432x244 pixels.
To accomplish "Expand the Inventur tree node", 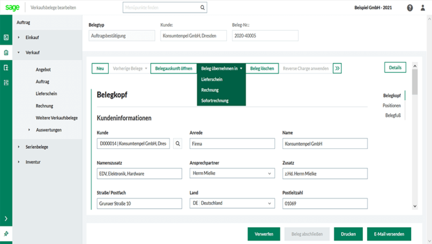I will [x=19, y=162].
